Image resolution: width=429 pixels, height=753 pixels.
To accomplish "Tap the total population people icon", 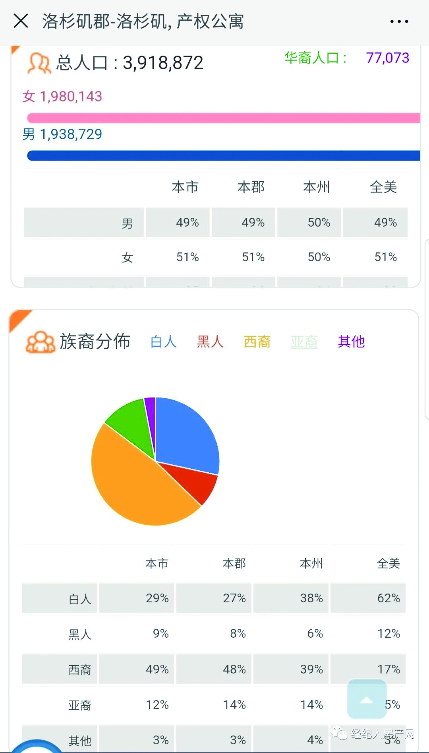I will 39,63.
